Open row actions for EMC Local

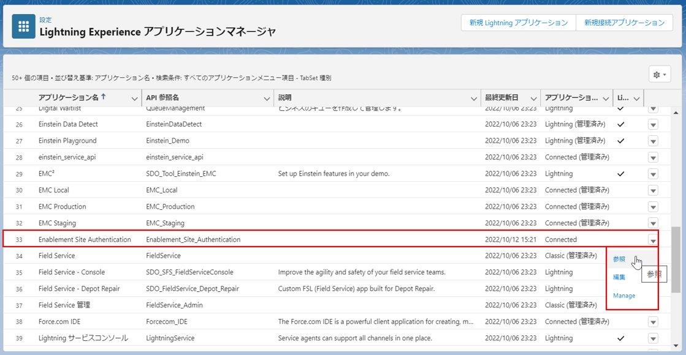[x=653, y=190]
